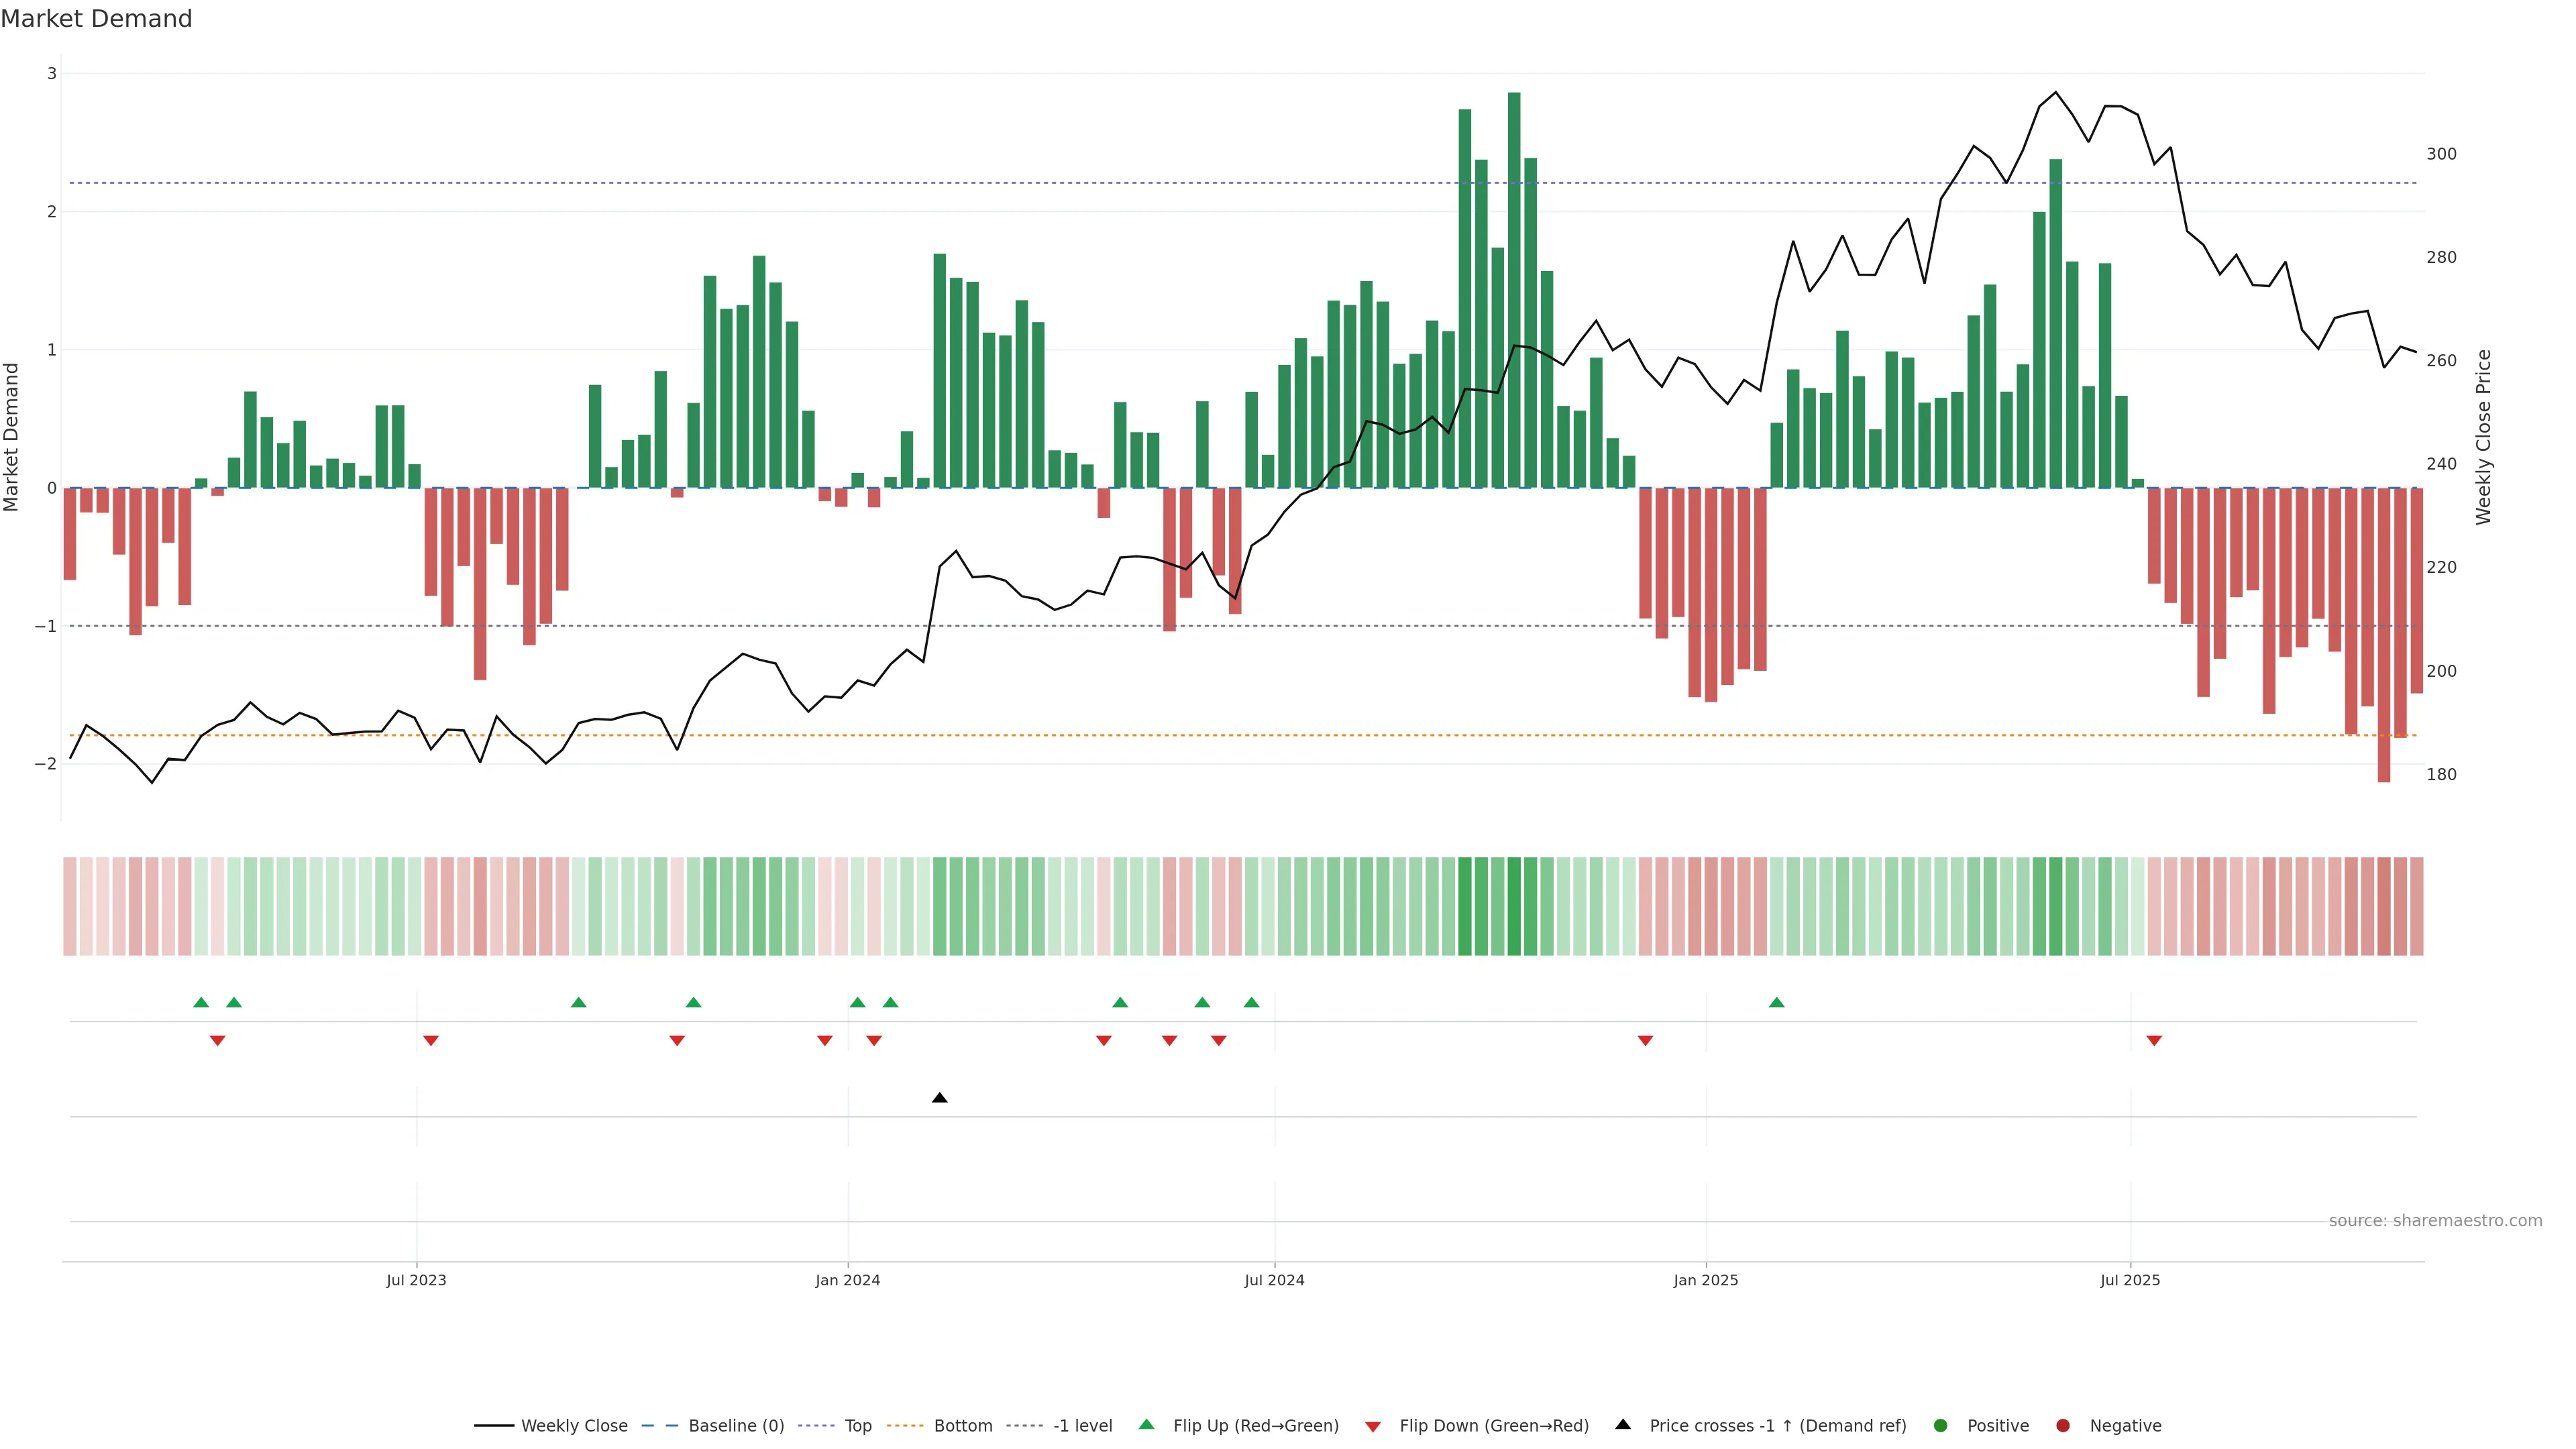2576x1449 pixels.
Task: Toggle the -1 level legend entry
Action: tap(1082, 1426)
